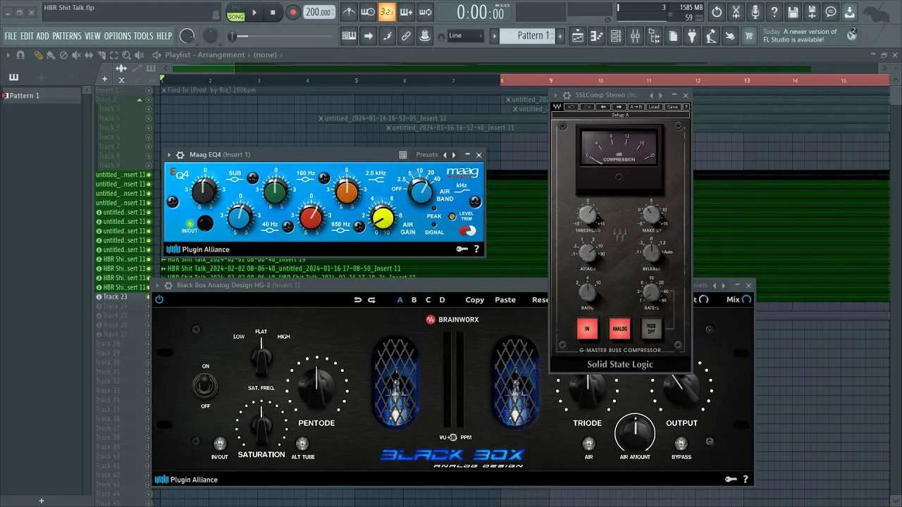Image resolution: width=902 pixels, height=507 pixels.
Task: Open the playlist view icon
Action: tap(577, 36)
